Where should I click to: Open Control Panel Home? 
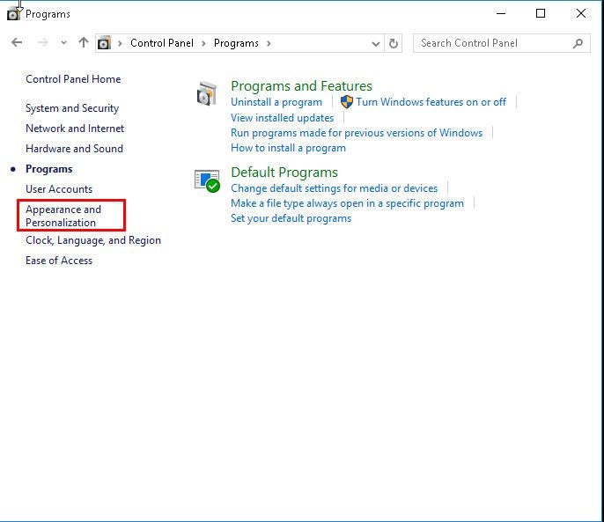pyautogui.click(x=73, y=79)
